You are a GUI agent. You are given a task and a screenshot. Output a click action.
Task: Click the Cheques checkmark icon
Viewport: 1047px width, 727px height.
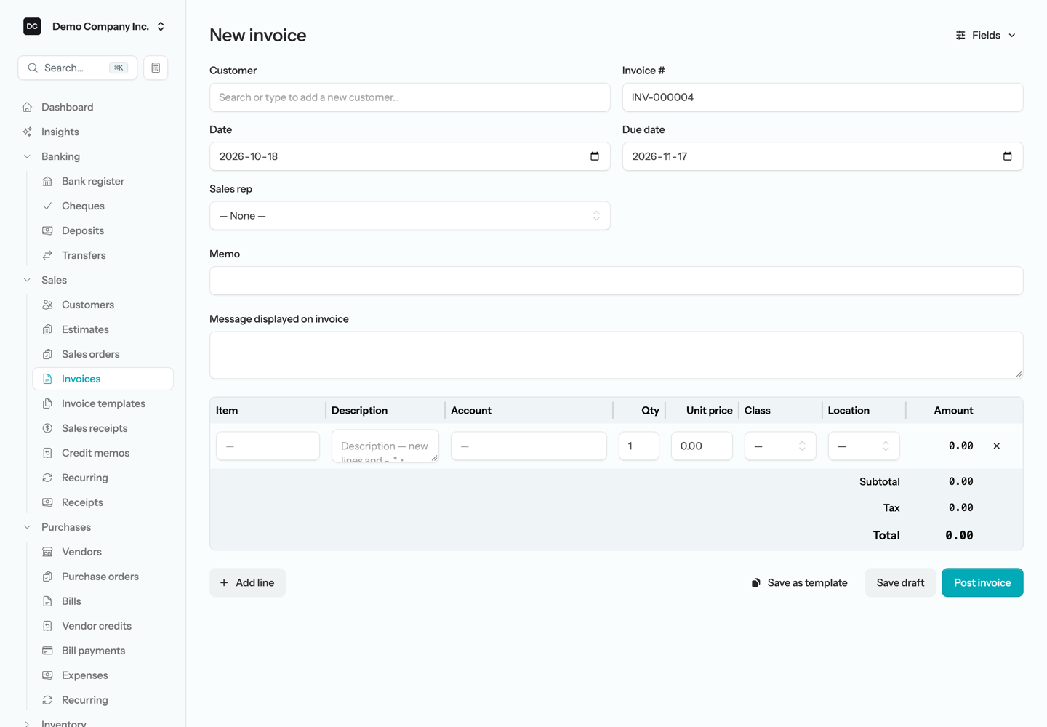click(x=47, y=206)
